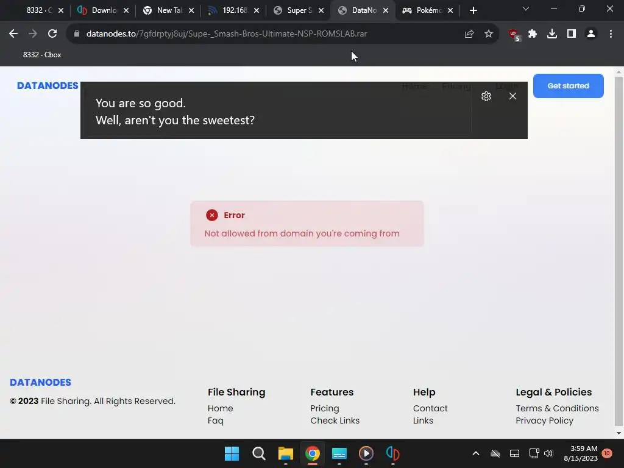Click the page vertical scrollbar
Image resolution: width=624 pixels, height=468 pixels.
619,253
